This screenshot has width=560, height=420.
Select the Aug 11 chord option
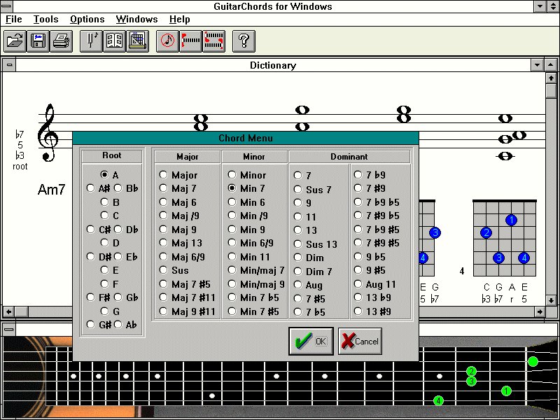click(375, 284)
